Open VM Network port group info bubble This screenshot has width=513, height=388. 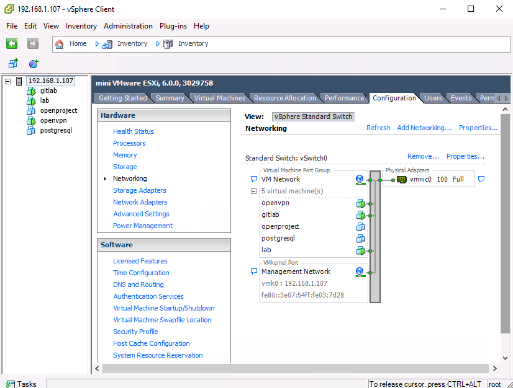[253, 179]
